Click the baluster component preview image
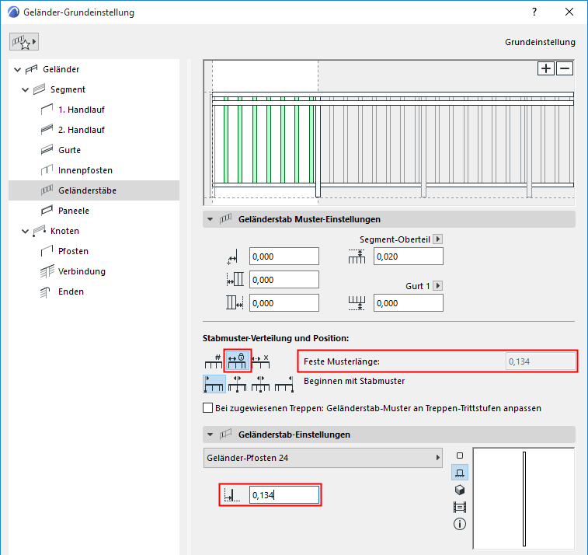 pos(524,498)
